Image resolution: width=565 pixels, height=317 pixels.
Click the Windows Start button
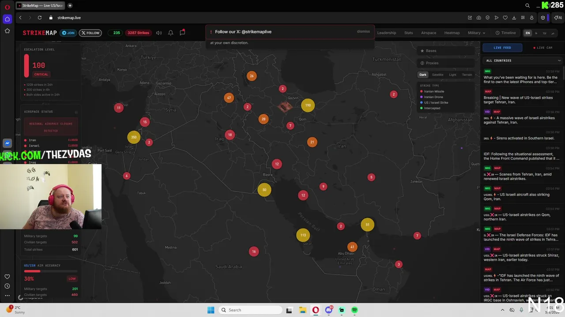coord(211,310)
